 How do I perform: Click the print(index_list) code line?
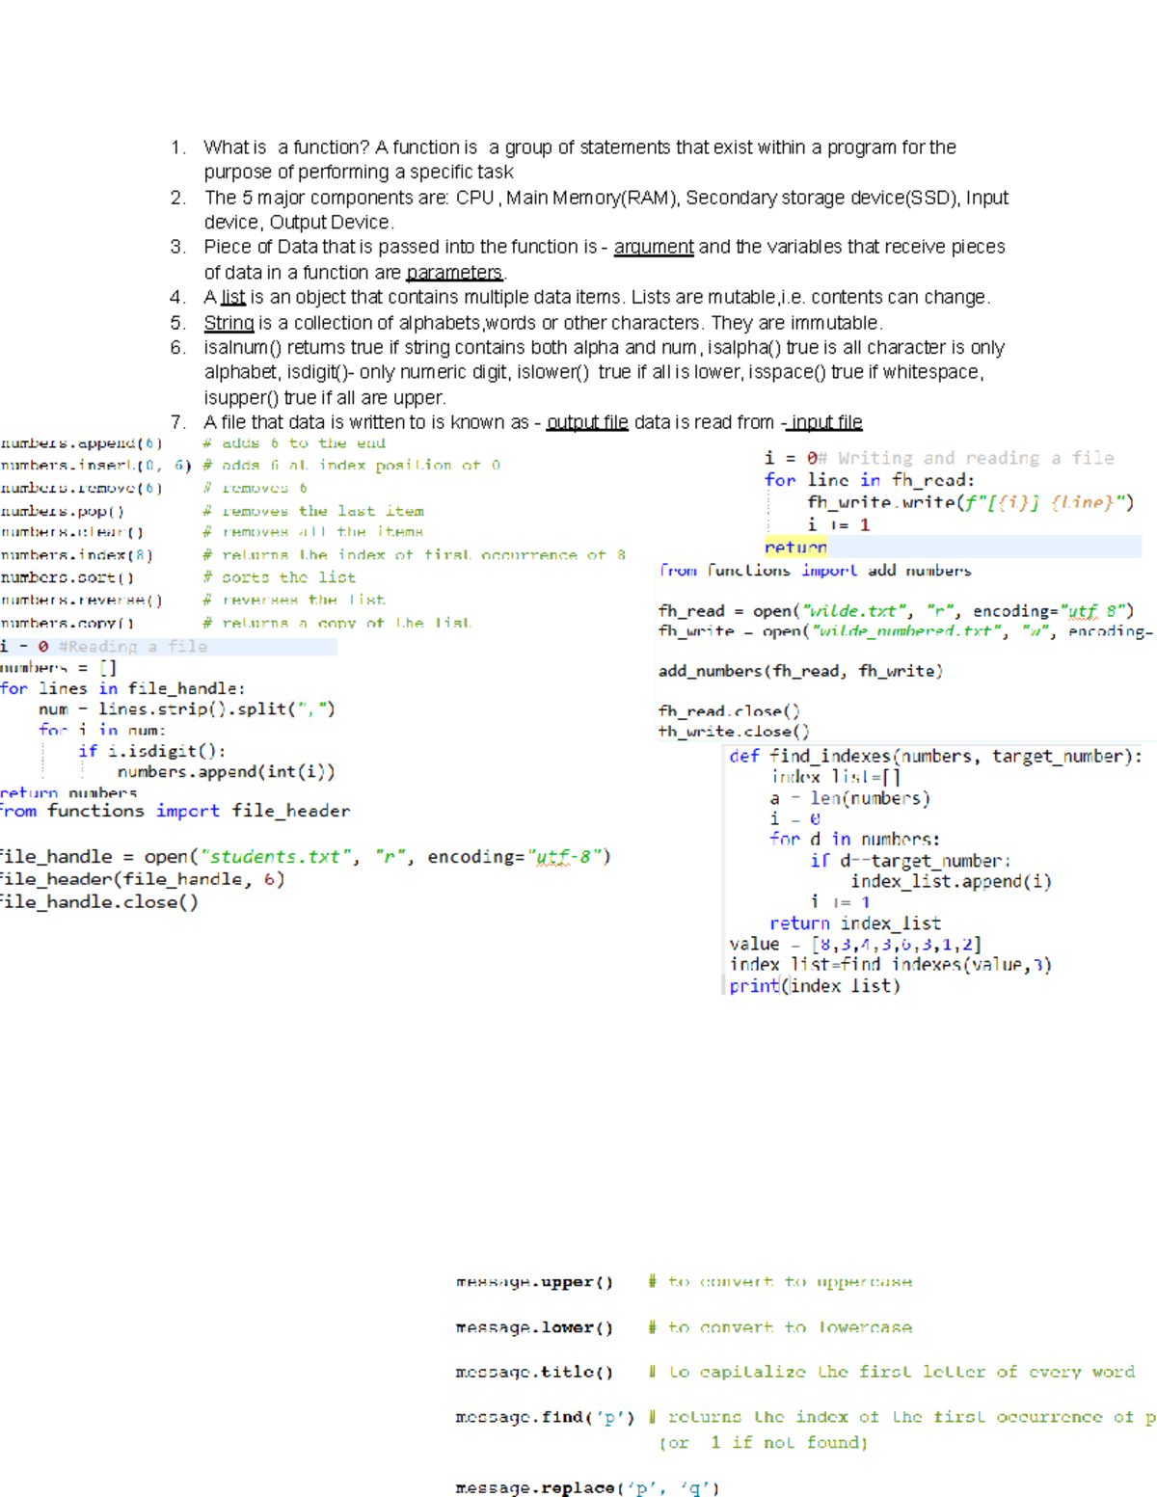point(814,986)
